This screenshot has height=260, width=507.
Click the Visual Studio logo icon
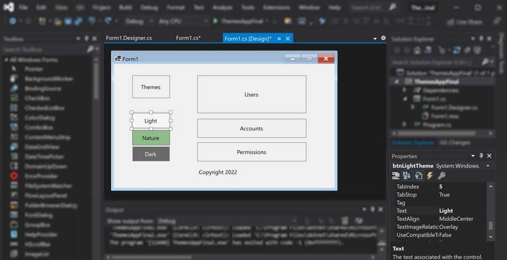click(9, 7)
